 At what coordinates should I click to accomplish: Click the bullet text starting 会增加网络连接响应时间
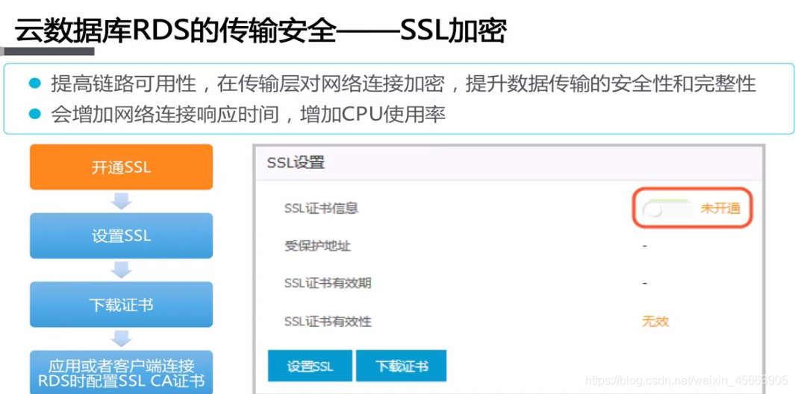(248, 115)
